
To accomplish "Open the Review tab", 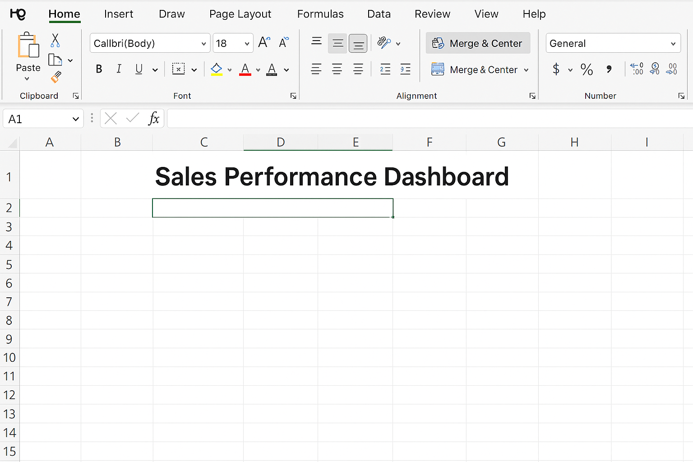I will (x=432, y=14).
